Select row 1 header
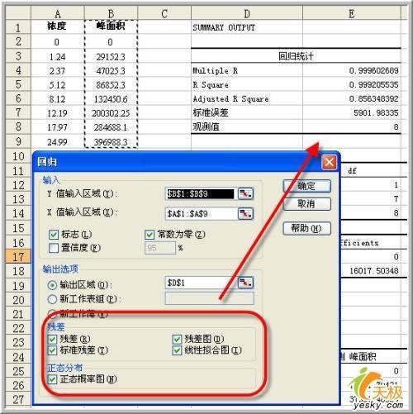Viewport: 413px width, 414px height. (x=18, y=27)
